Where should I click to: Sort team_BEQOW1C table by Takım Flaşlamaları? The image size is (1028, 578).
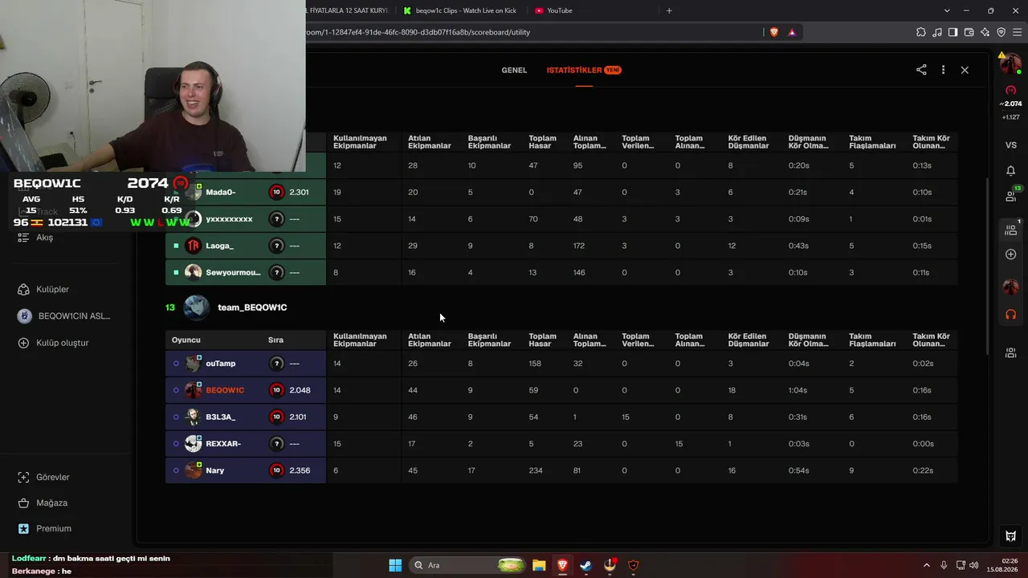872,340
